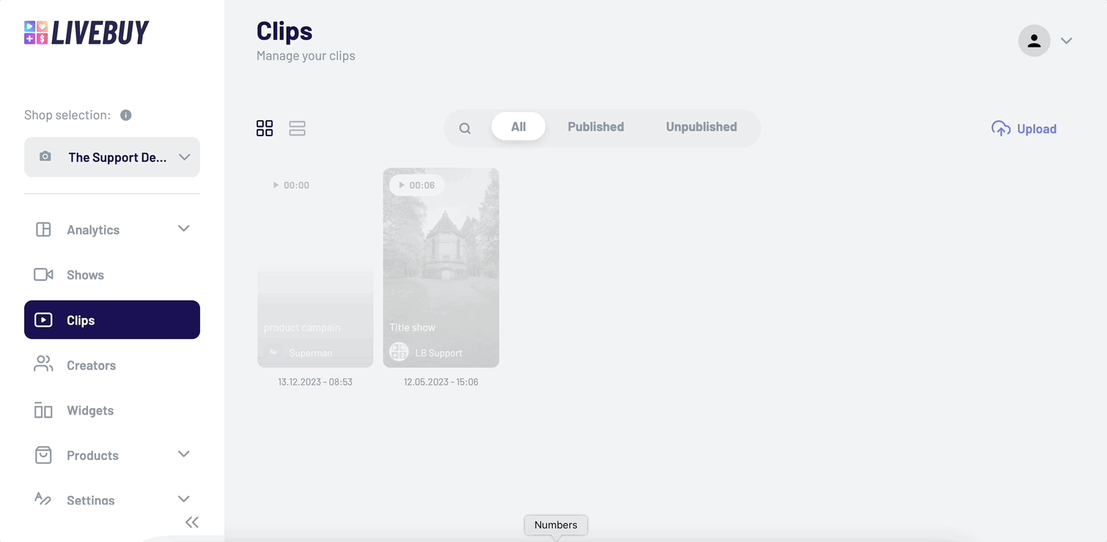Switch clips to list view
1107x542 pixels.
point(297,127)
